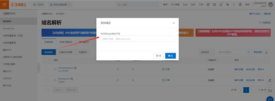This screenshot has width=275, height=101.
Task: Click the domain search magnifier icon
Action: (x=249, y=52)
